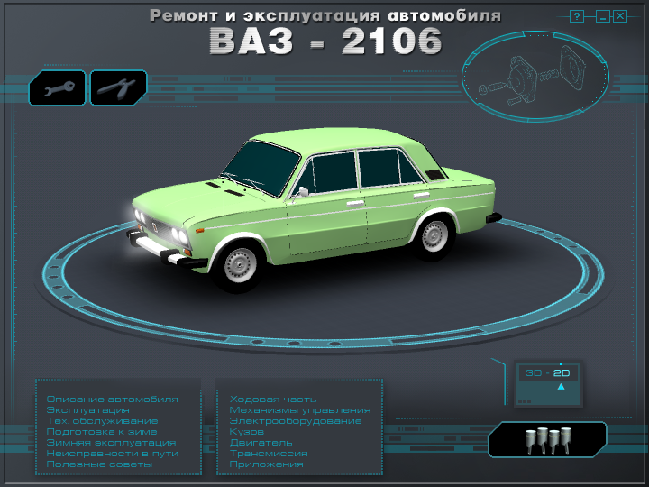Viewport: 649px width, 487px height.
Task: Open Кузов section
Action: click(x=247, y=431)
